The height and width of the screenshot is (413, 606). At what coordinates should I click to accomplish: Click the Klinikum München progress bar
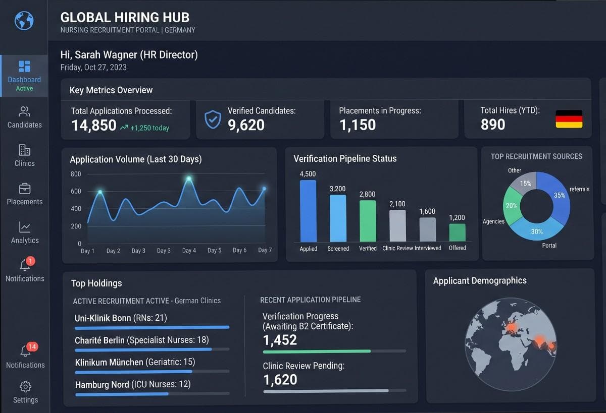[152, 372]
